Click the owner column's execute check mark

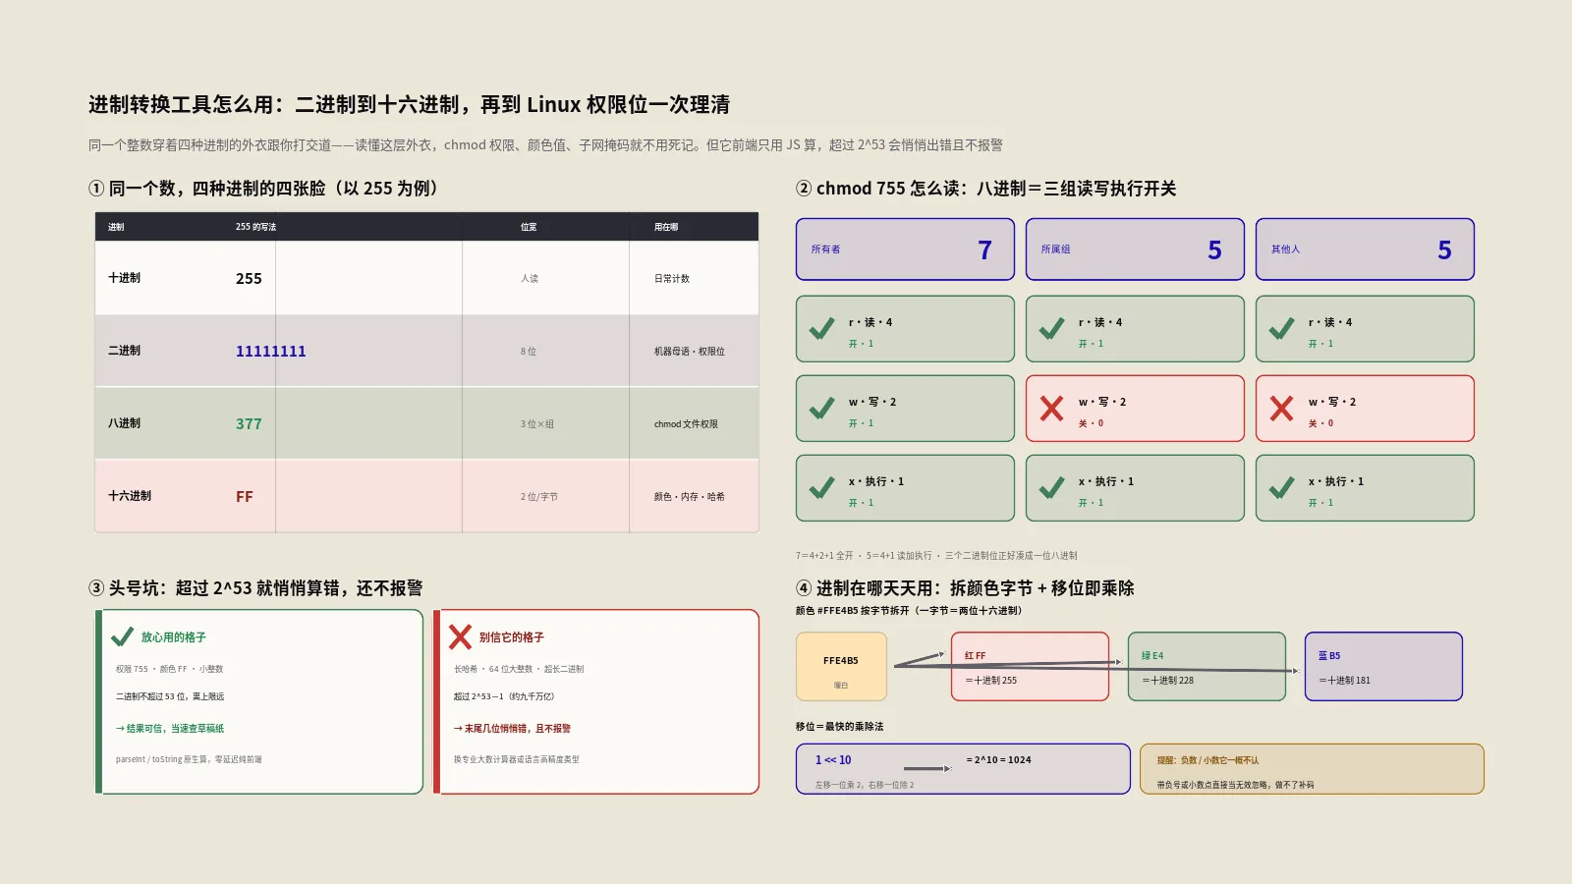(821, 488)
